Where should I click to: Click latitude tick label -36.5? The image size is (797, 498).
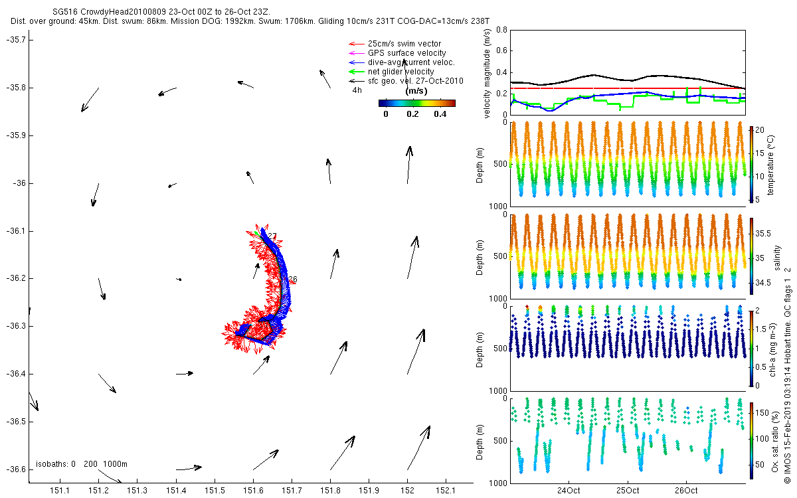[15, 422]
